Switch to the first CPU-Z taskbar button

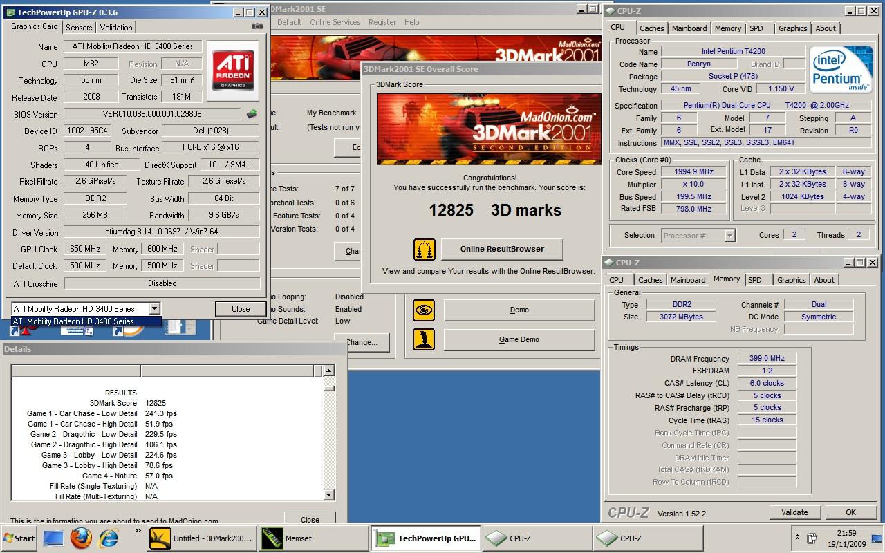[537, 538]
